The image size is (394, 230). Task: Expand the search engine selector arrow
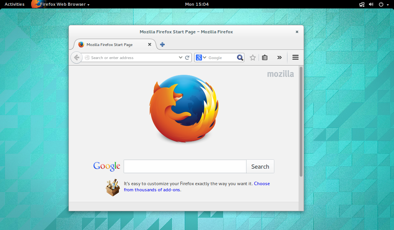pos(205,58)
